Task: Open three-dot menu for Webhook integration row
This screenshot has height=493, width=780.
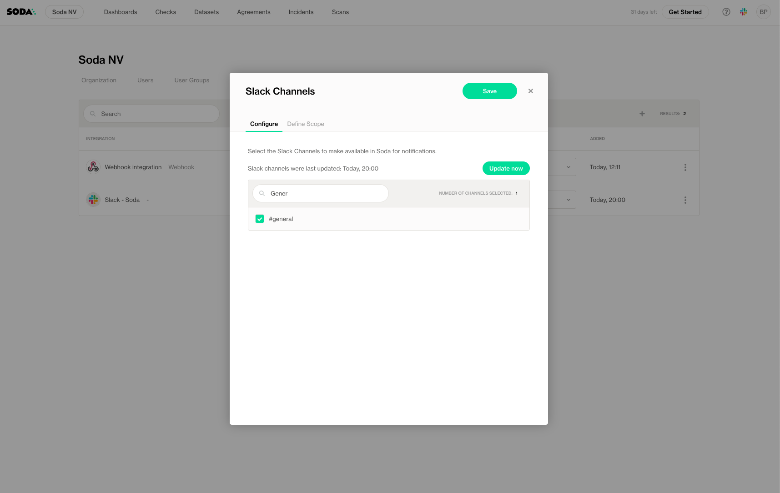Action: click(x=685, y=167)
